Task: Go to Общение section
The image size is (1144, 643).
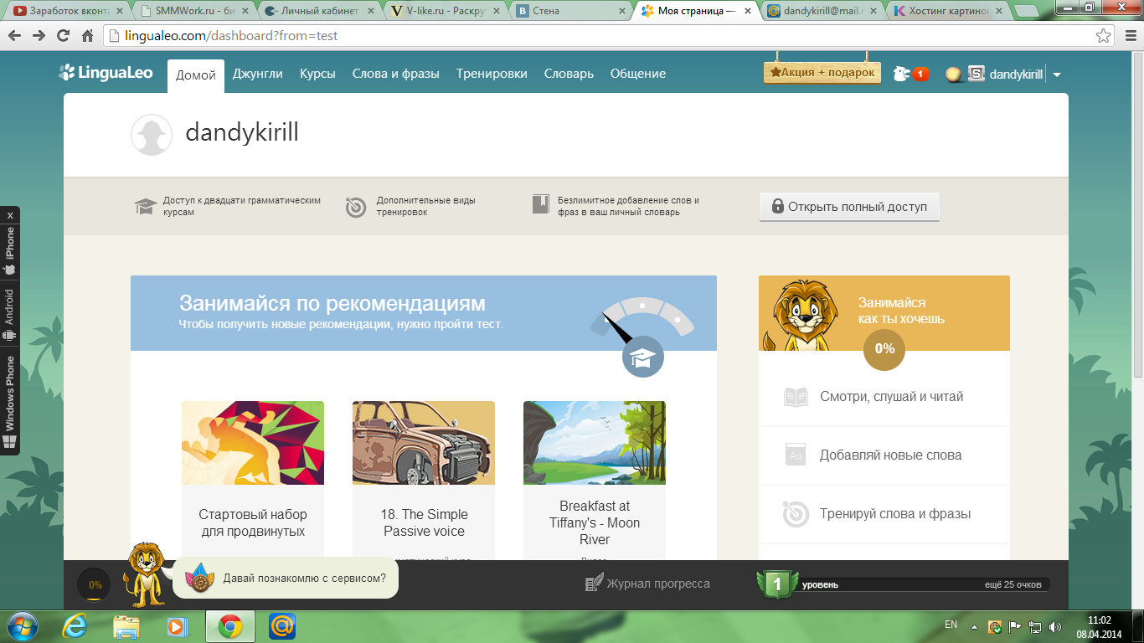Action: point(637,74)
